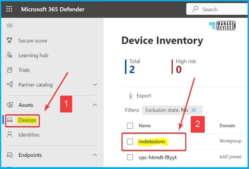Screen dimensions: 249x169
Task: Click the Export download arrow icon
Action: coord(130,96)
